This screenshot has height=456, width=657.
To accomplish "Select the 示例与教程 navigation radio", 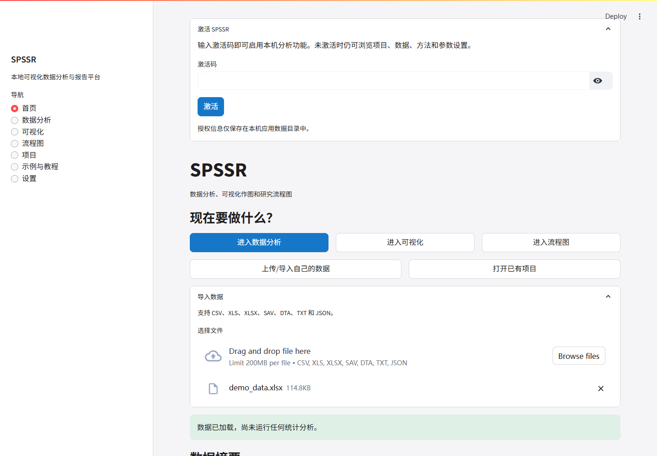I will pyautogui.click(x=15, y=167).
